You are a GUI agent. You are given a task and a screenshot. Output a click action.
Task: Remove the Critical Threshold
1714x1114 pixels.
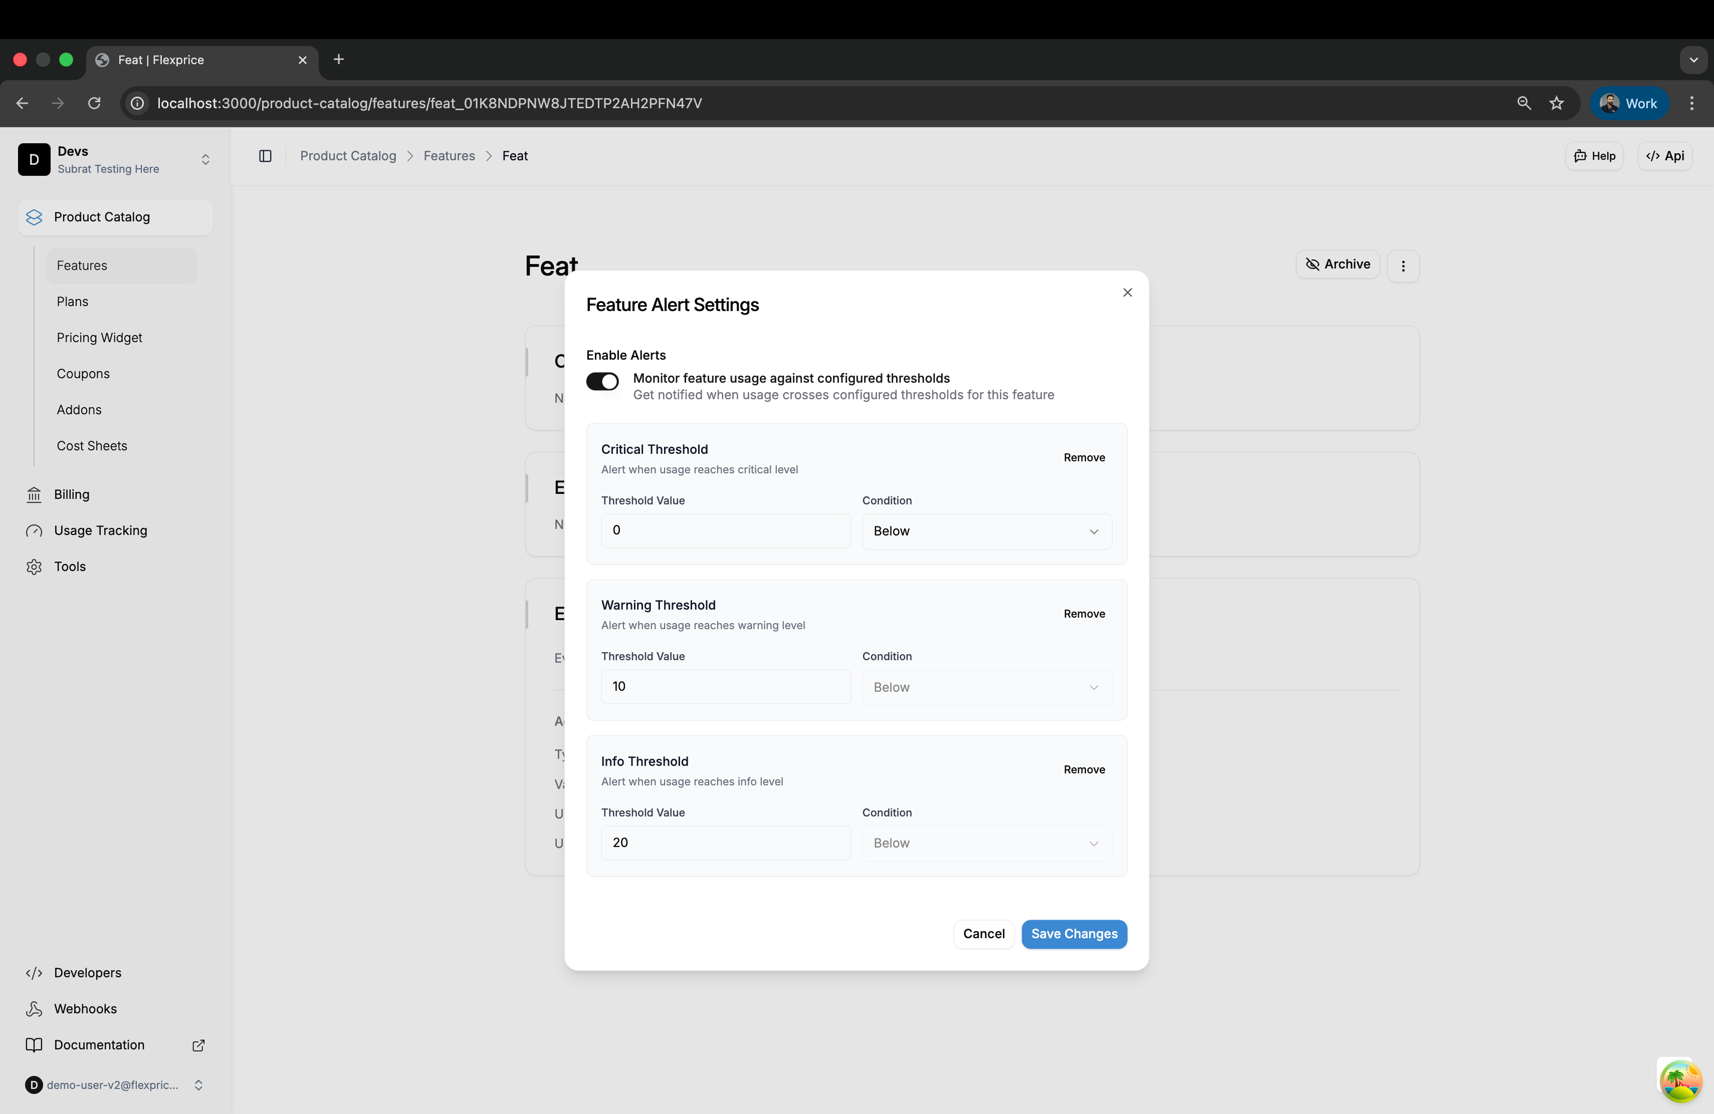coord(1084,458)
